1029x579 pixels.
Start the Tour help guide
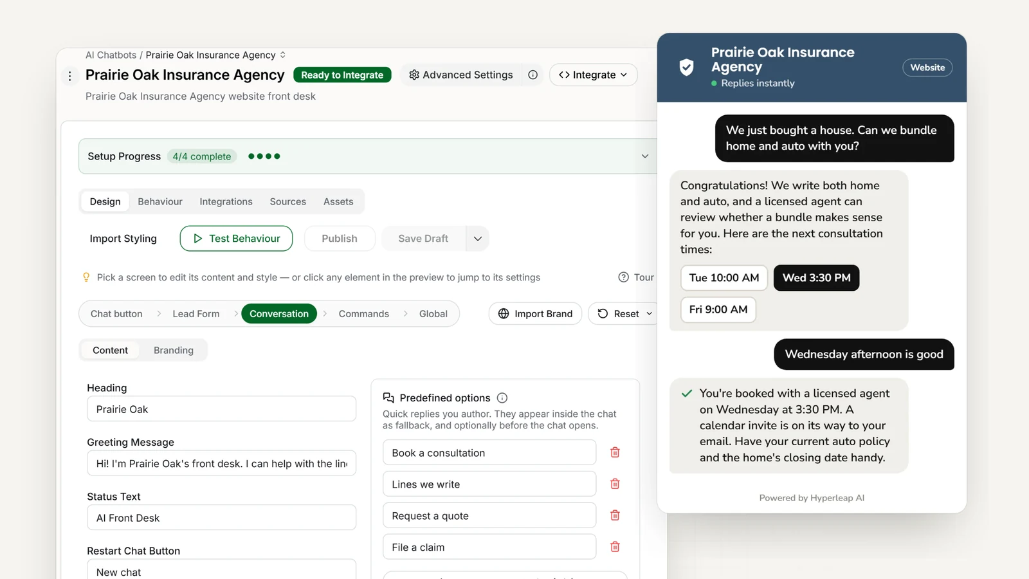[636, 277]
